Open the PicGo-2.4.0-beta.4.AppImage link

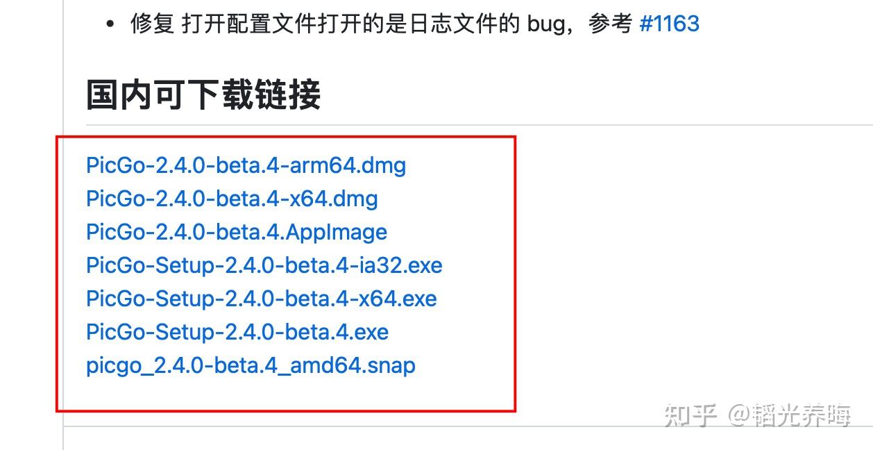pos(237,232)
